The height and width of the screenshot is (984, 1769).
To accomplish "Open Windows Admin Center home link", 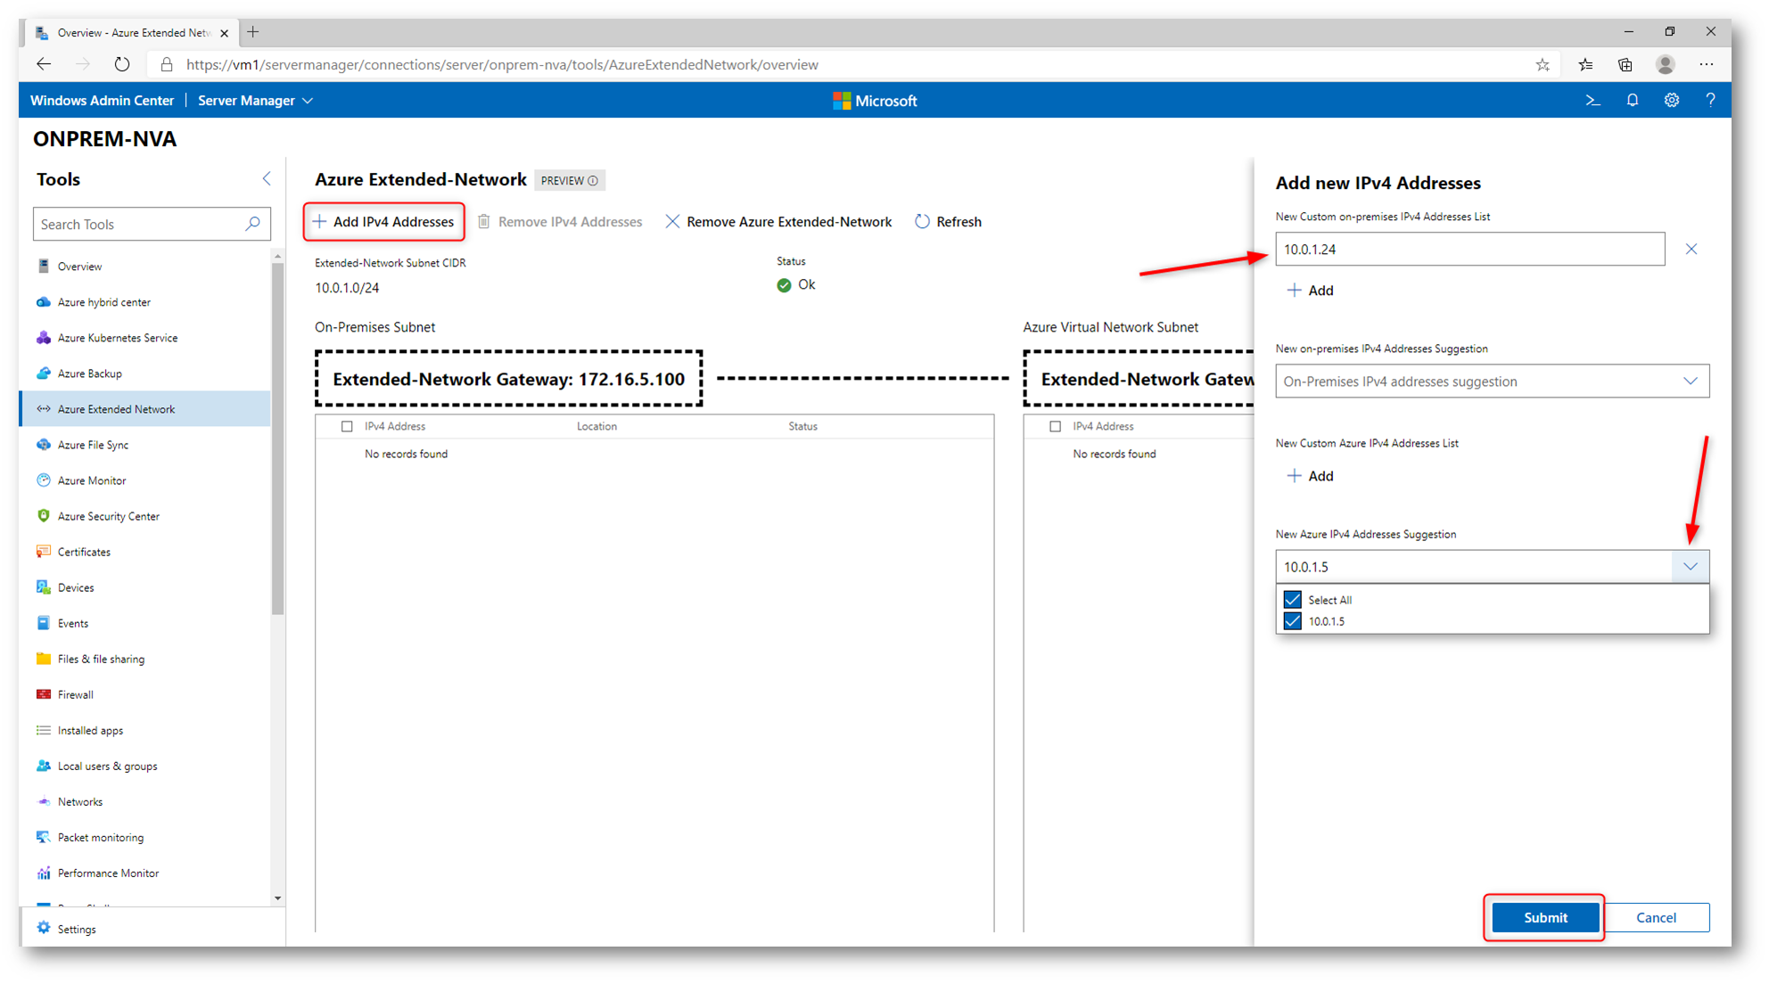I will point(102,100).
